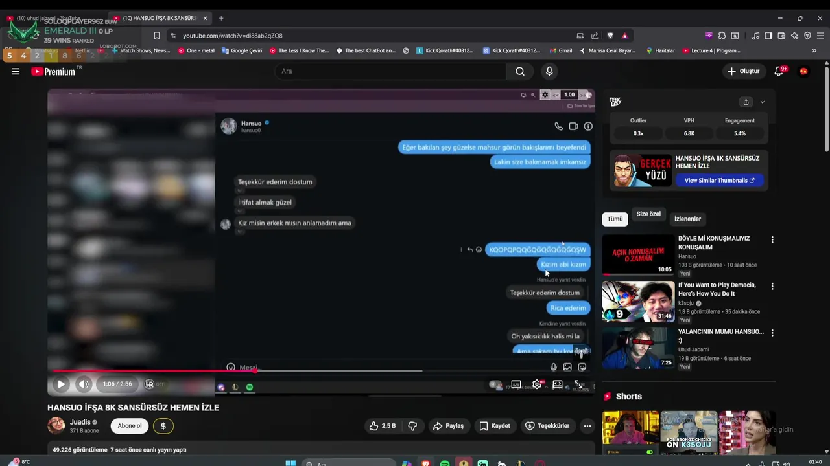
Task: Open Brave playlist music note icon
Action: tap(755, 36)
